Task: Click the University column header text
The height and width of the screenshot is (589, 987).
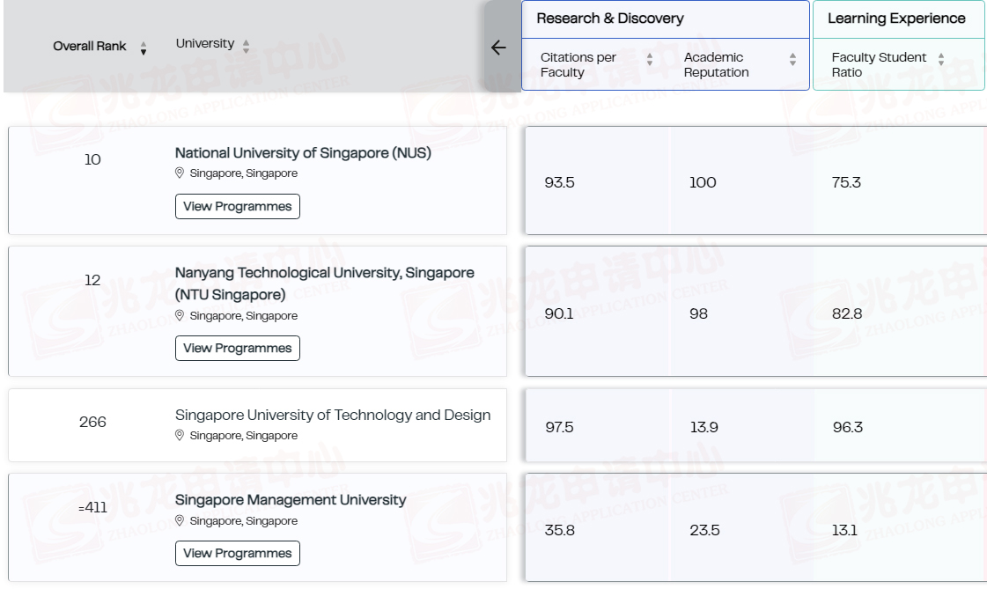Action: point(204,43)
